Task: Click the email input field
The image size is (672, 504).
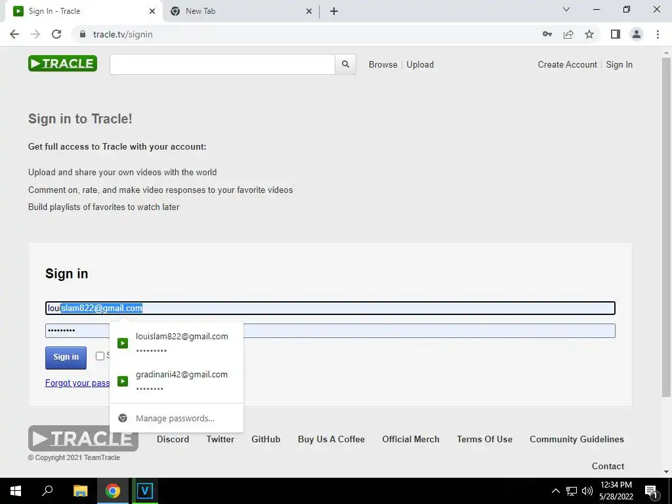Action: (330, 308)
